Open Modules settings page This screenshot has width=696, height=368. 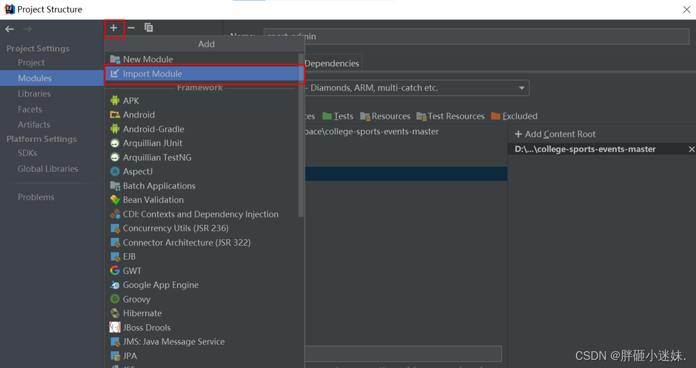pyautogui.click(x=51, y=78)
